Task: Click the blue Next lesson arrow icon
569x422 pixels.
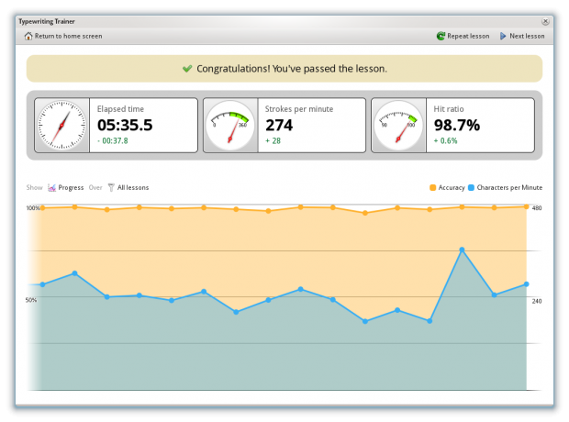Action: (x=503, y=36)
